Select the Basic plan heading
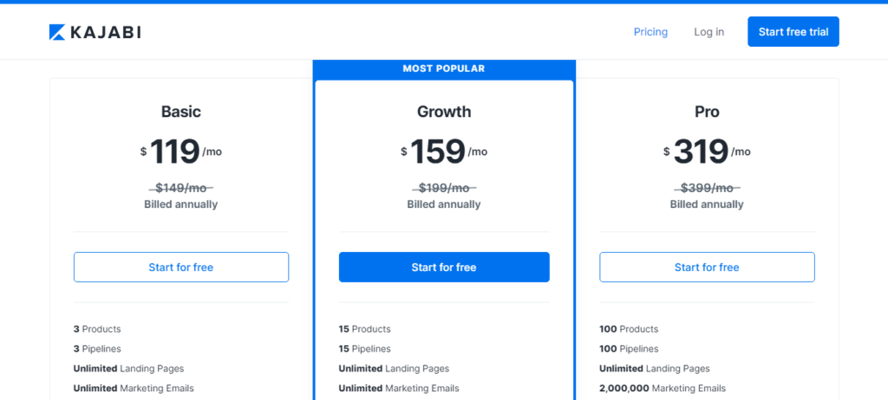The width and height of the screenshot is (888, 400). tap(180, 112)
